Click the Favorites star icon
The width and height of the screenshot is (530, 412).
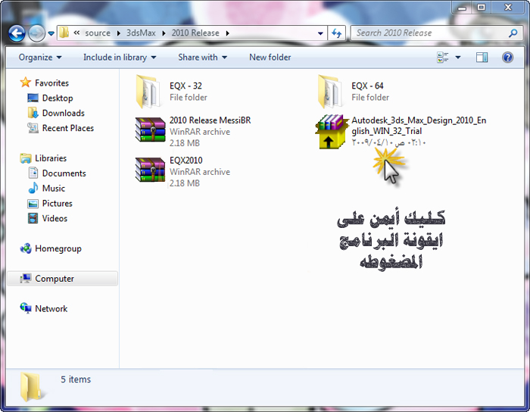click(25, 82)
